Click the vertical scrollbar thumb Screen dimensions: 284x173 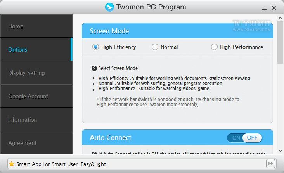tap(281, 42)
